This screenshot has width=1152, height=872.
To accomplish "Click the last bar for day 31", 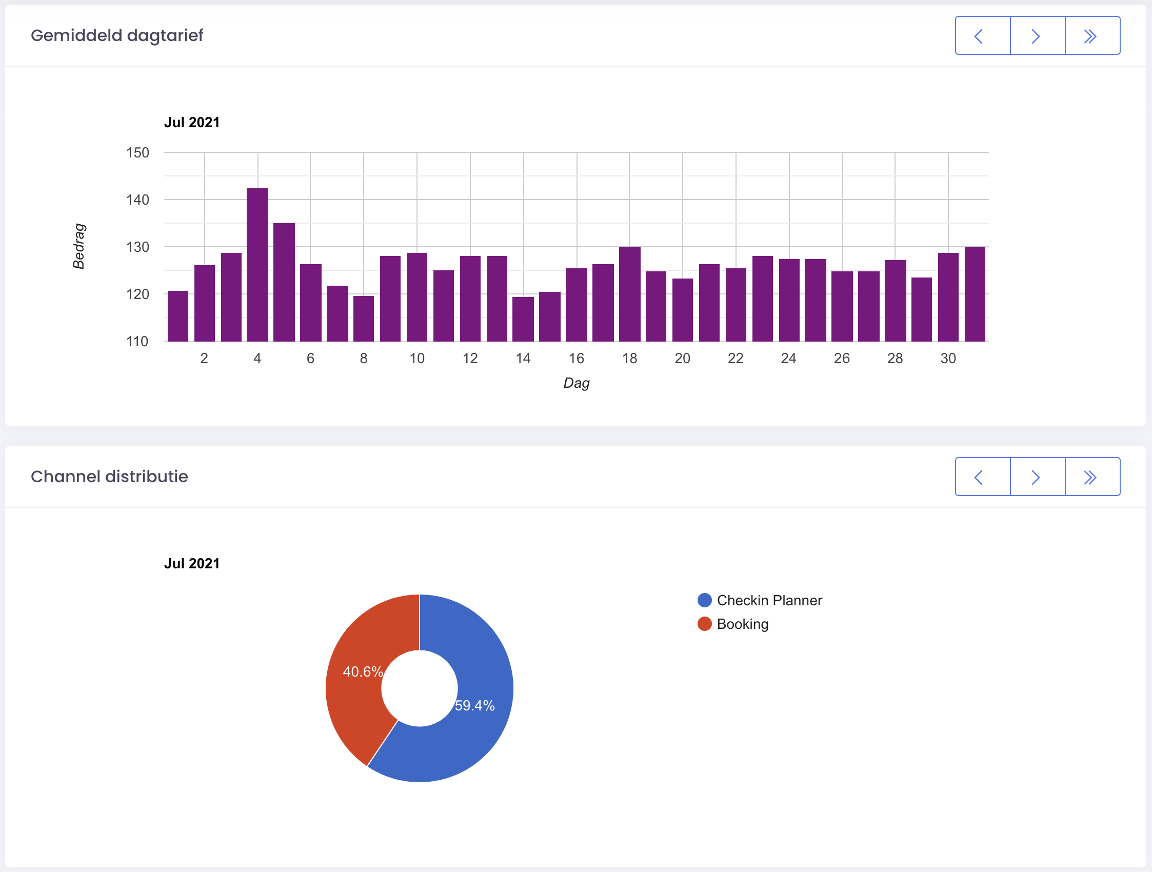I will (975, 294).
